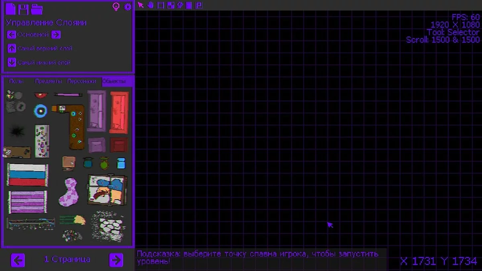Select the empty square rectangle tool
Image resolution: width=482 pixels, height=271 pixels.
click(161, 5)
